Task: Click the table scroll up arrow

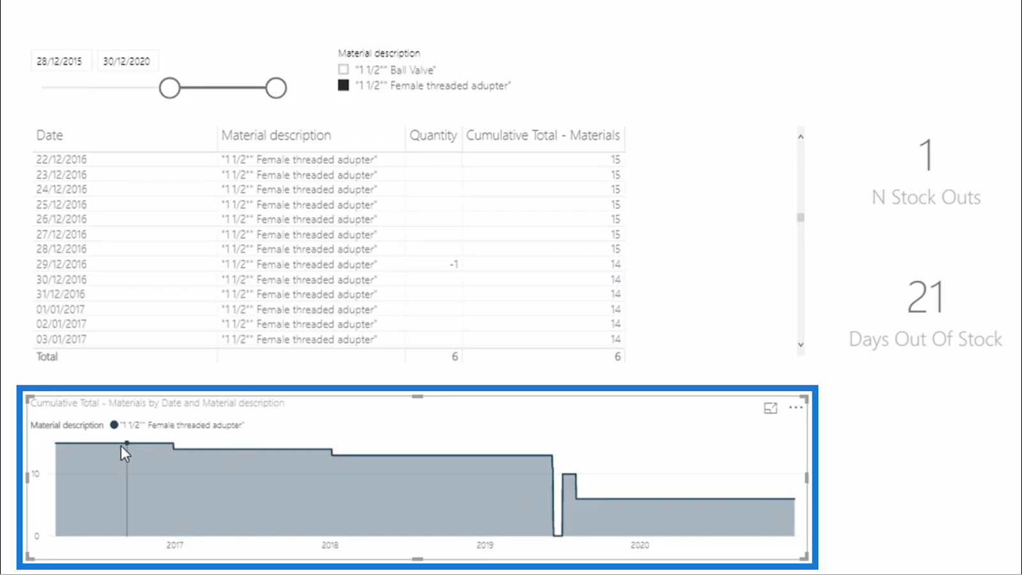Action: pos(800,137)
